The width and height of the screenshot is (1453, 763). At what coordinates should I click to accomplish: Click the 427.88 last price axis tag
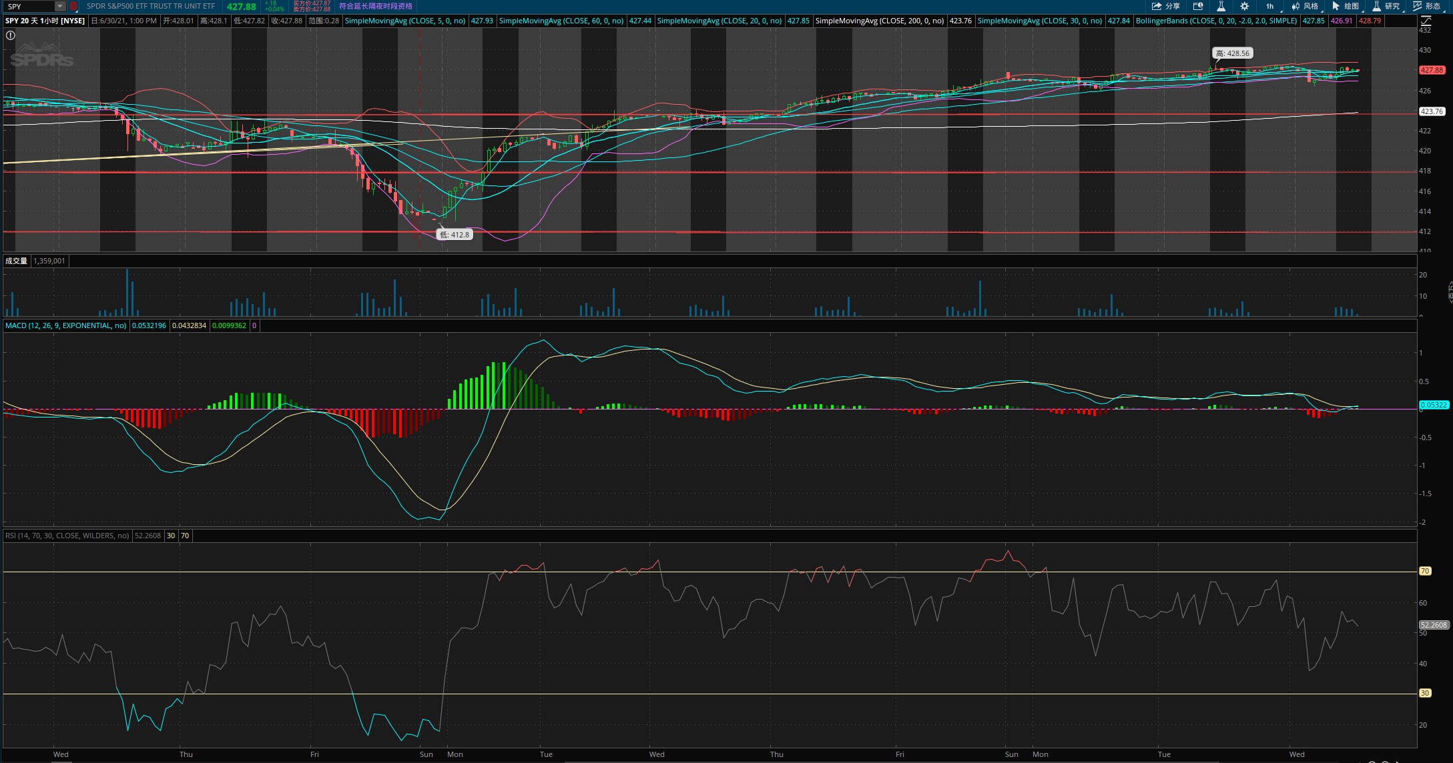point(1432,70)
